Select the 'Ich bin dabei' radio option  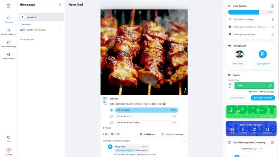coord(112,110)
